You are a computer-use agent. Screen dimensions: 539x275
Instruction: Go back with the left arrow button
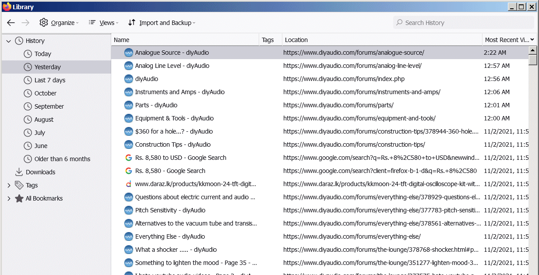[x=11, y=23]
